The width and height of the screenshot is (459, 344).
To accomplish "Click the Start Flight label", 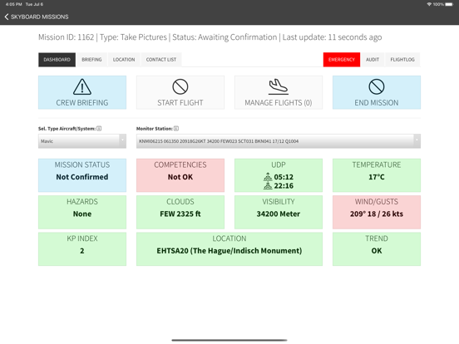I will (x=180, y=103).
